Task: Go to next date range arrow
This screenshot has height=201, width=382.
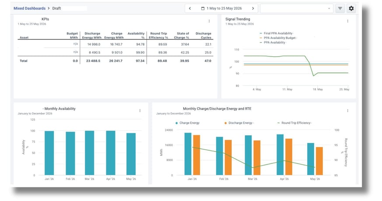Action: [x=253, y=8]
